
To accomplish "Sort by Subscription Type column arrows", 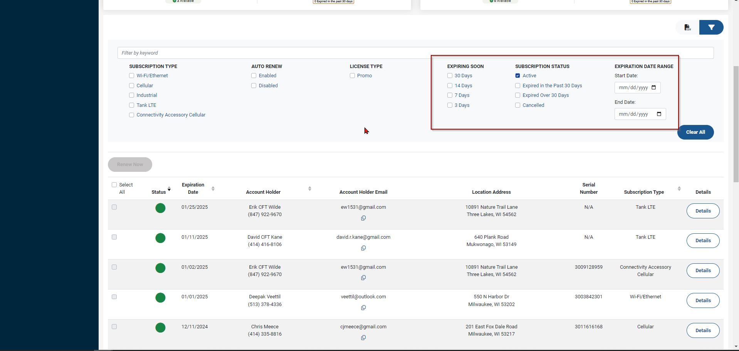I will tap(679, 188).
